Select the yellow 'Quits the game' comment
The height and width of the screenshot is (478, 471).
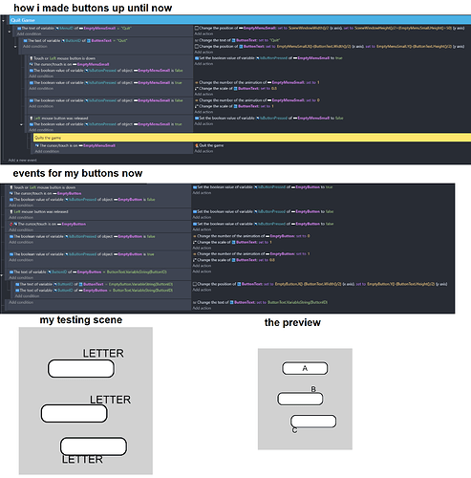click(x=252, y=138)
